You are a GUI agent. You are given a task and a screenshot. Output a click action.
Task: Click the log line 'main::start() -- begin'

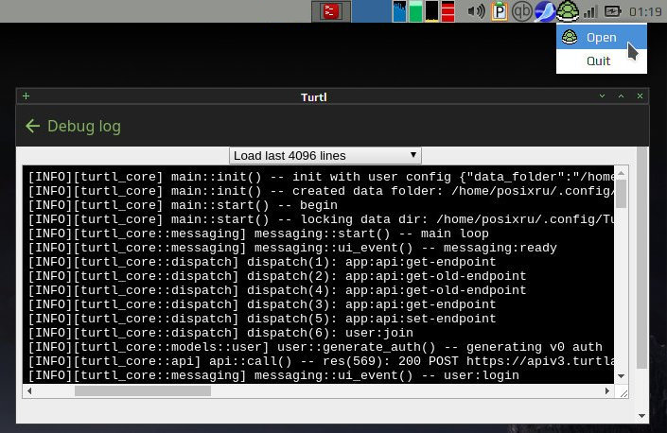183,205
